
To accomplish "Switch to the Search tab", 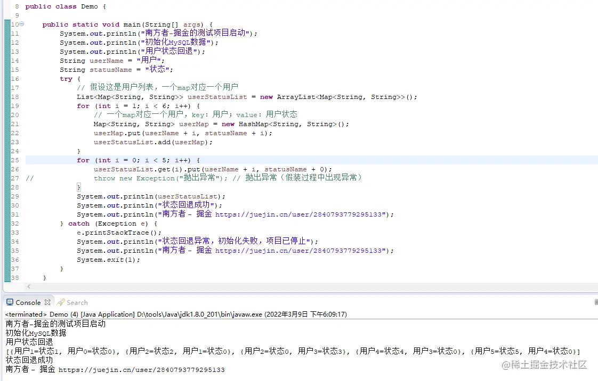I will [x=77, y=303].
